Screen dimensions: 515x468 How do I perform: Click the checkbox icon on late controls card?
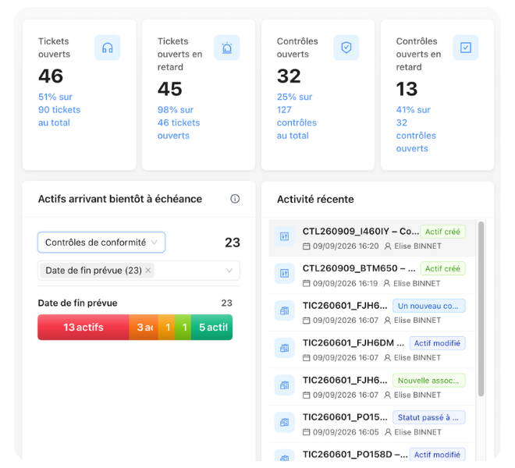pos(465,48)
